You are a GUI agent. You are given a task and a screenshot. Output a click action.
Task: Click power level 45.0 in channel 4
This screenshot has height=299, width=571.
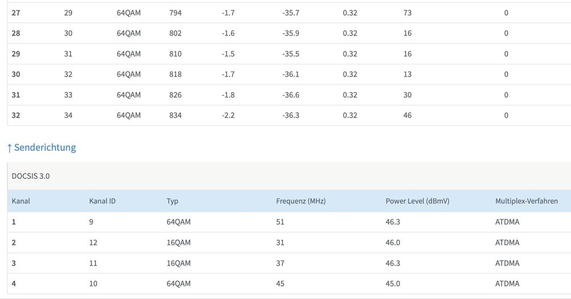[393, 284]
